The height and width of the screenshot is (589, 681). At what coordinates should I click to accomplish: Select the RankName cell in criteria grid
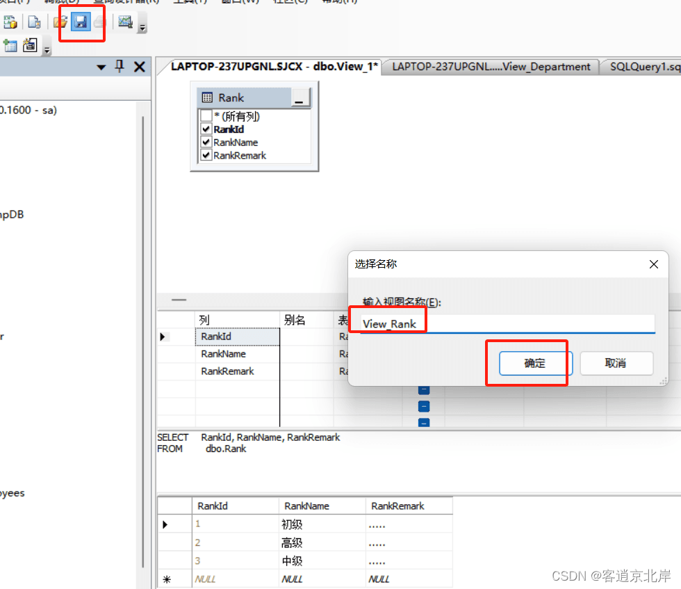(238, 354)
